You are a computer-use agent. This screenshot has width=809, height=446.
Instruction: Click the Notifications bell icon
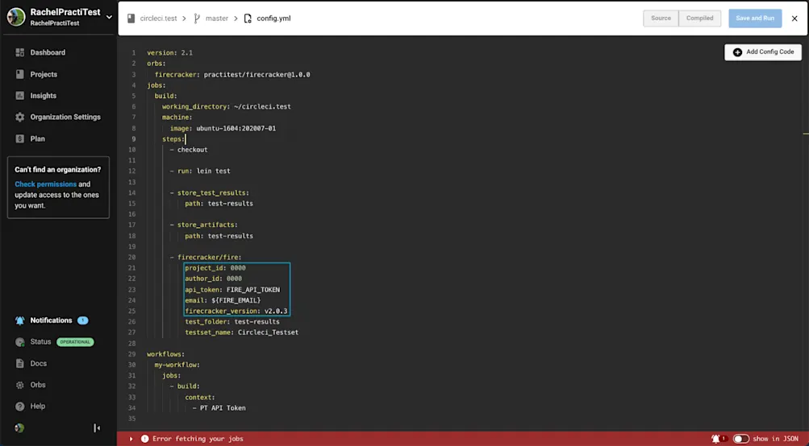(x=19, y=320)
